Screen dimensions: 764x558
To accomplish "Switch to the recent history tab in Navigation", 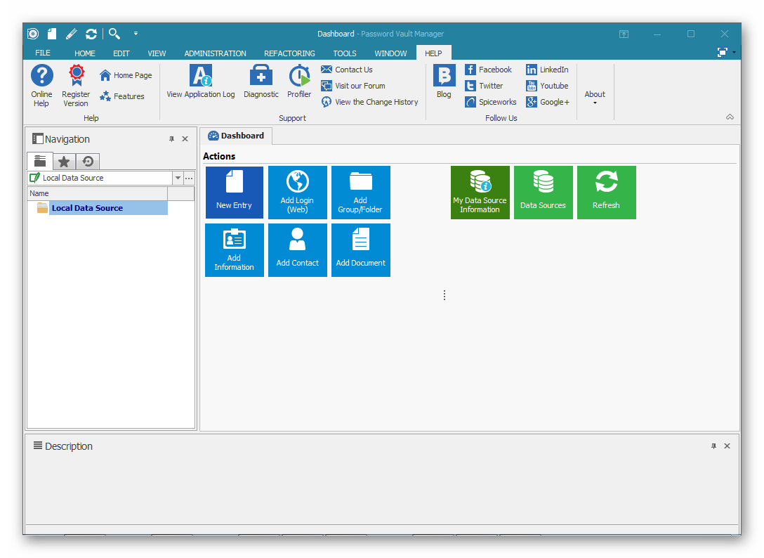I will tap(88, 162).
